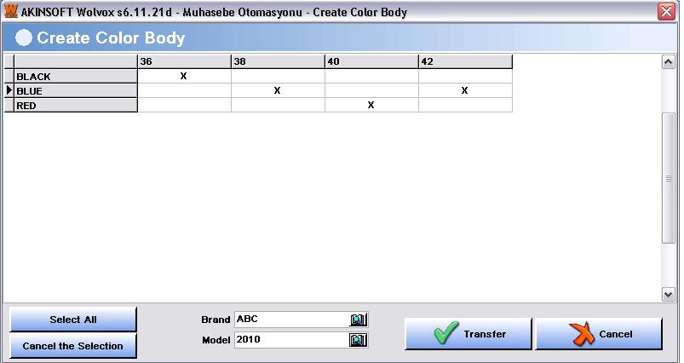Toggle the BLACK size 42 cell
Image resolution: width=684 pixels, height=363 pixels.
(x=465, y=76)
